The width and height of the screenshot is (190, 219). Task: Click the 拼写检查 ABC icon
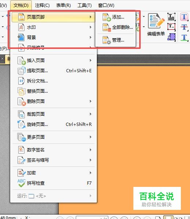tap(21, 183)
